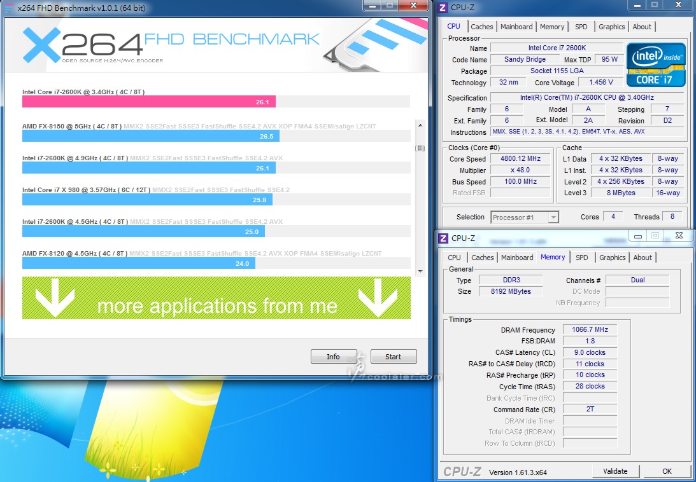
Task: Click the '4800.12 MHz' core speed value
Action: pos(520,159)
